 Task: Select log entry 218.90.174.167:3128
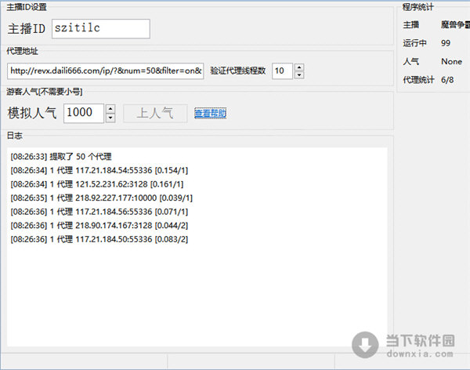click(x=99, y=225)
